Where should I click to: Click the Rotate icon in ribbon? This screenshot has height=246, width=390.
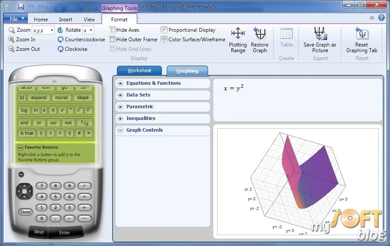[x=60, y=30]
